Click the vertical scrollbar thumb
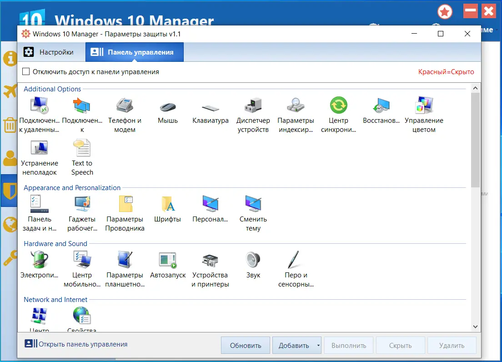 pyautogui.click(x=476, y=140)
